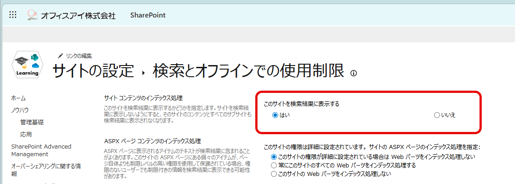Viewport: 515px width, 184px height.
Task: Open 応用 sub-link in navigation
Action: click(x=26, y=134)
